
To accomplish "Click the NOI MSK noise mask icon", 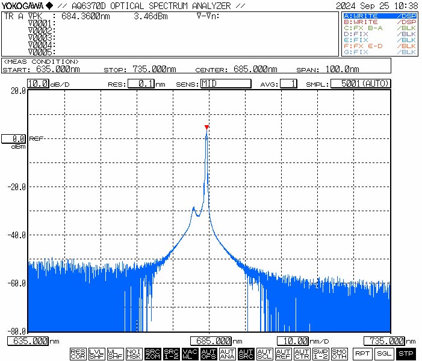I will (x=134, y=354).
